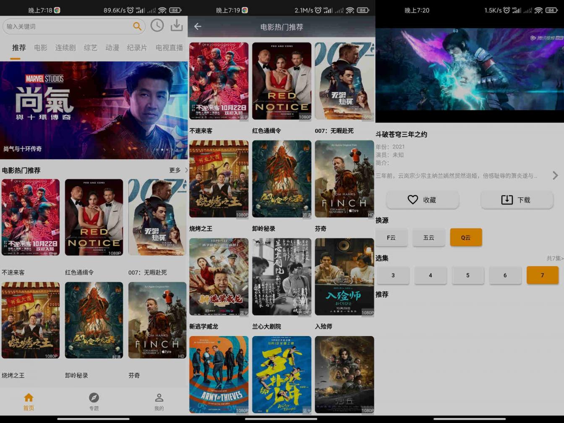Open downloads icon beside history clock
This screenshot has width=564, height=423.
pyautogui.click(x=177, y=26)
